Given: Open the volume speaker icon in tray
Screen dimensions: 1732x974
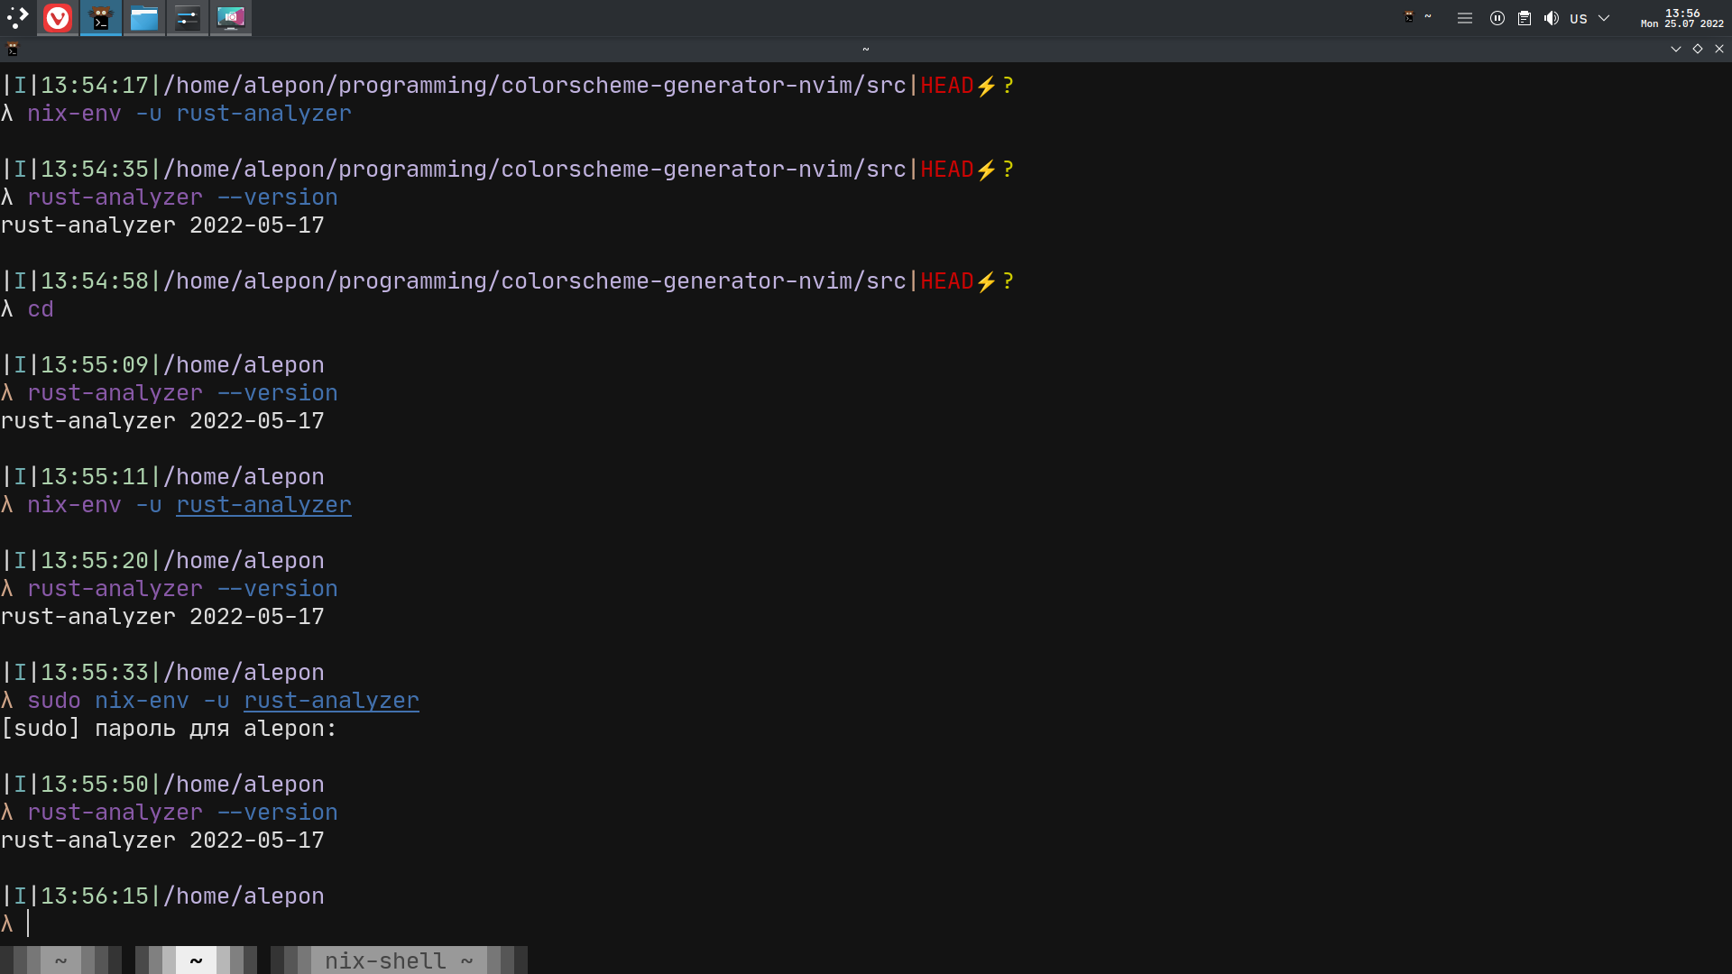Looking at the screenshot, I should 1552,18.
